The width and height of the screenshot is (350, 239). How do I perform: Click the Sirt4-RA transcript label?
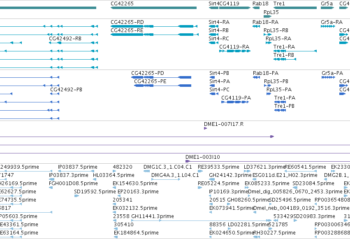[x=219, y=22]
